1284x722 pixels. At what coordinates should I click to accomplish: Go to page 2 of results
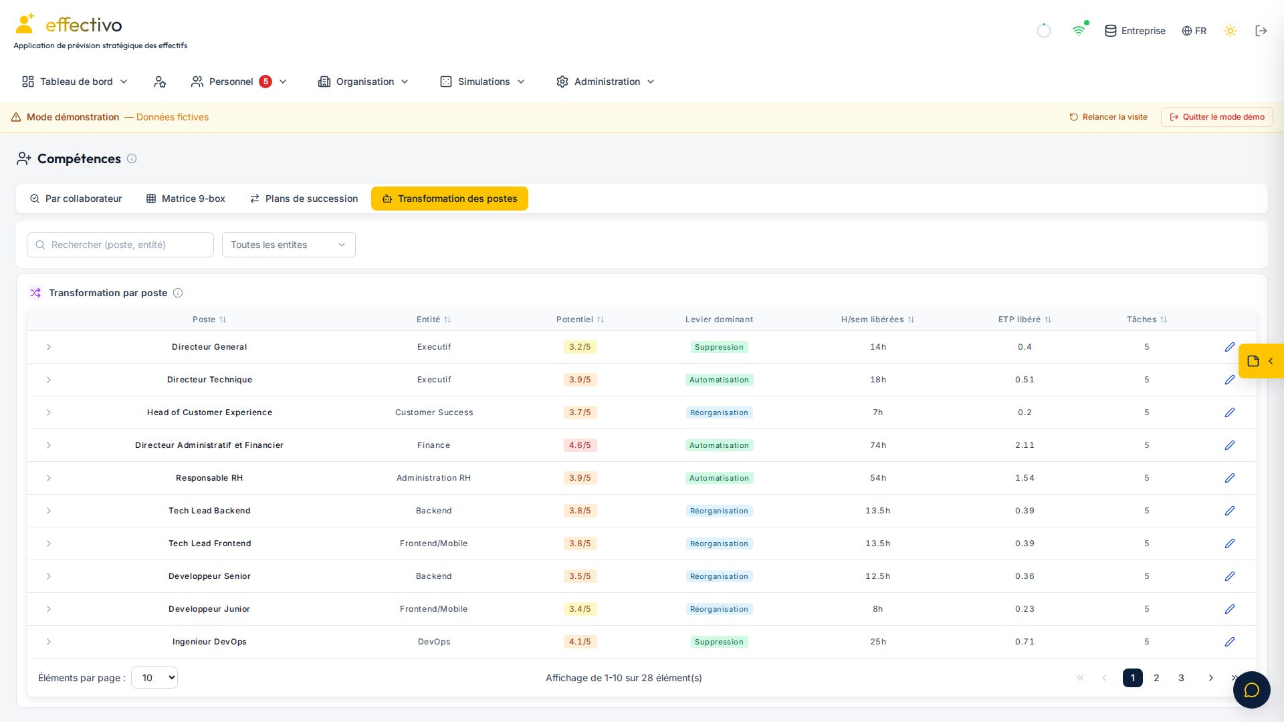[x=1156, y=678]
